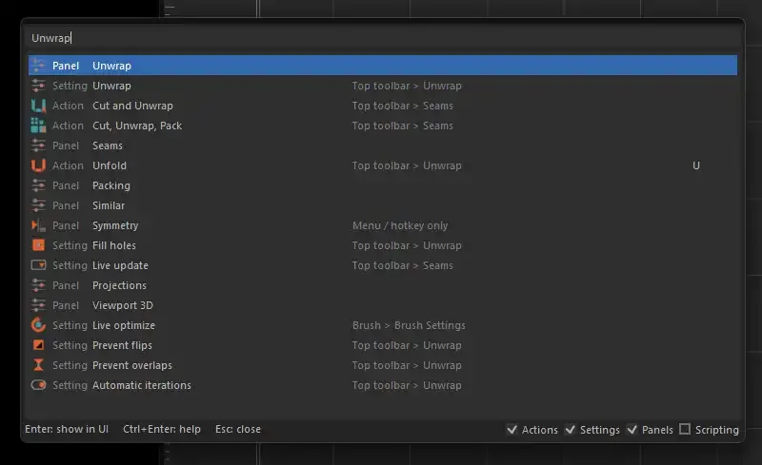Select the Fill holes setting result

[383, 245]
